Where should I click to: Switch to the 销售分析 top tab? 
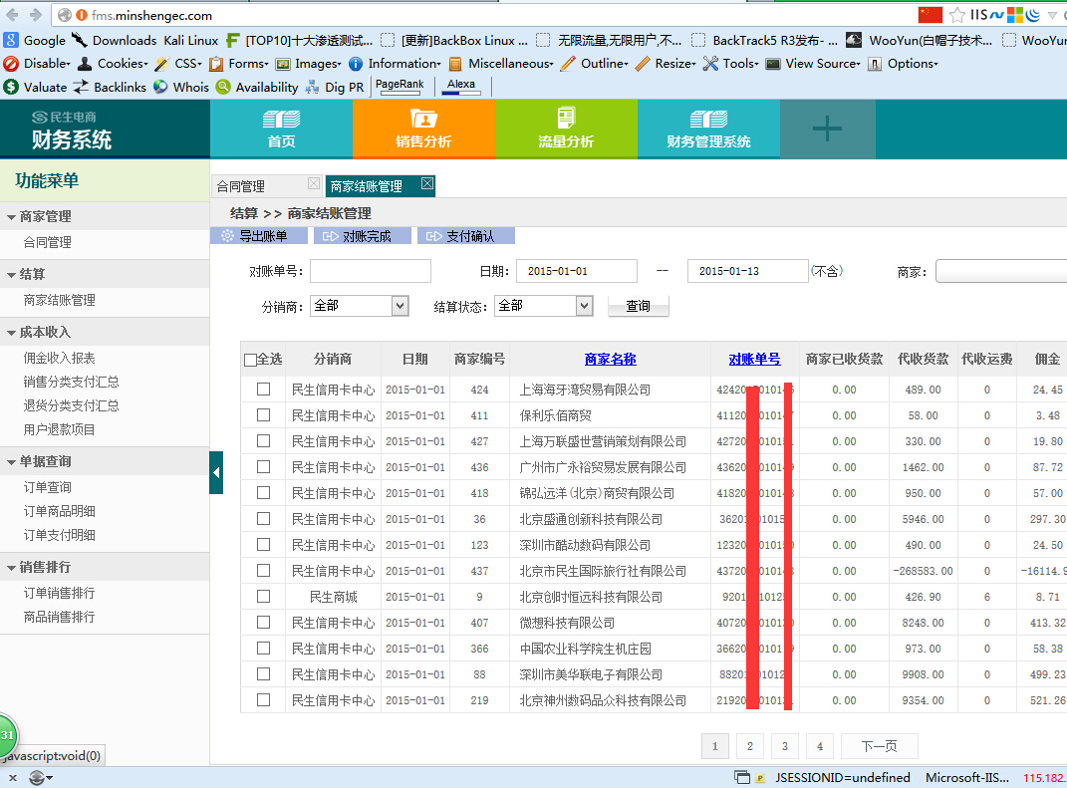pos(423,130)
